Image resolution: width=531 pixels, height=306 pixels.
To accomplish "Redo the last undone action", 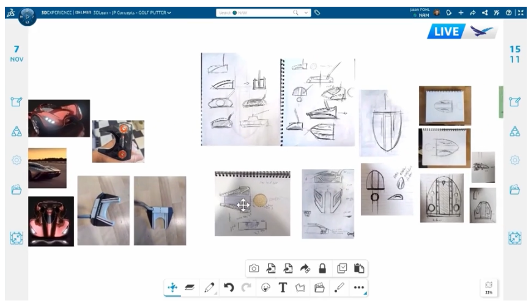I will click(246, 288).
